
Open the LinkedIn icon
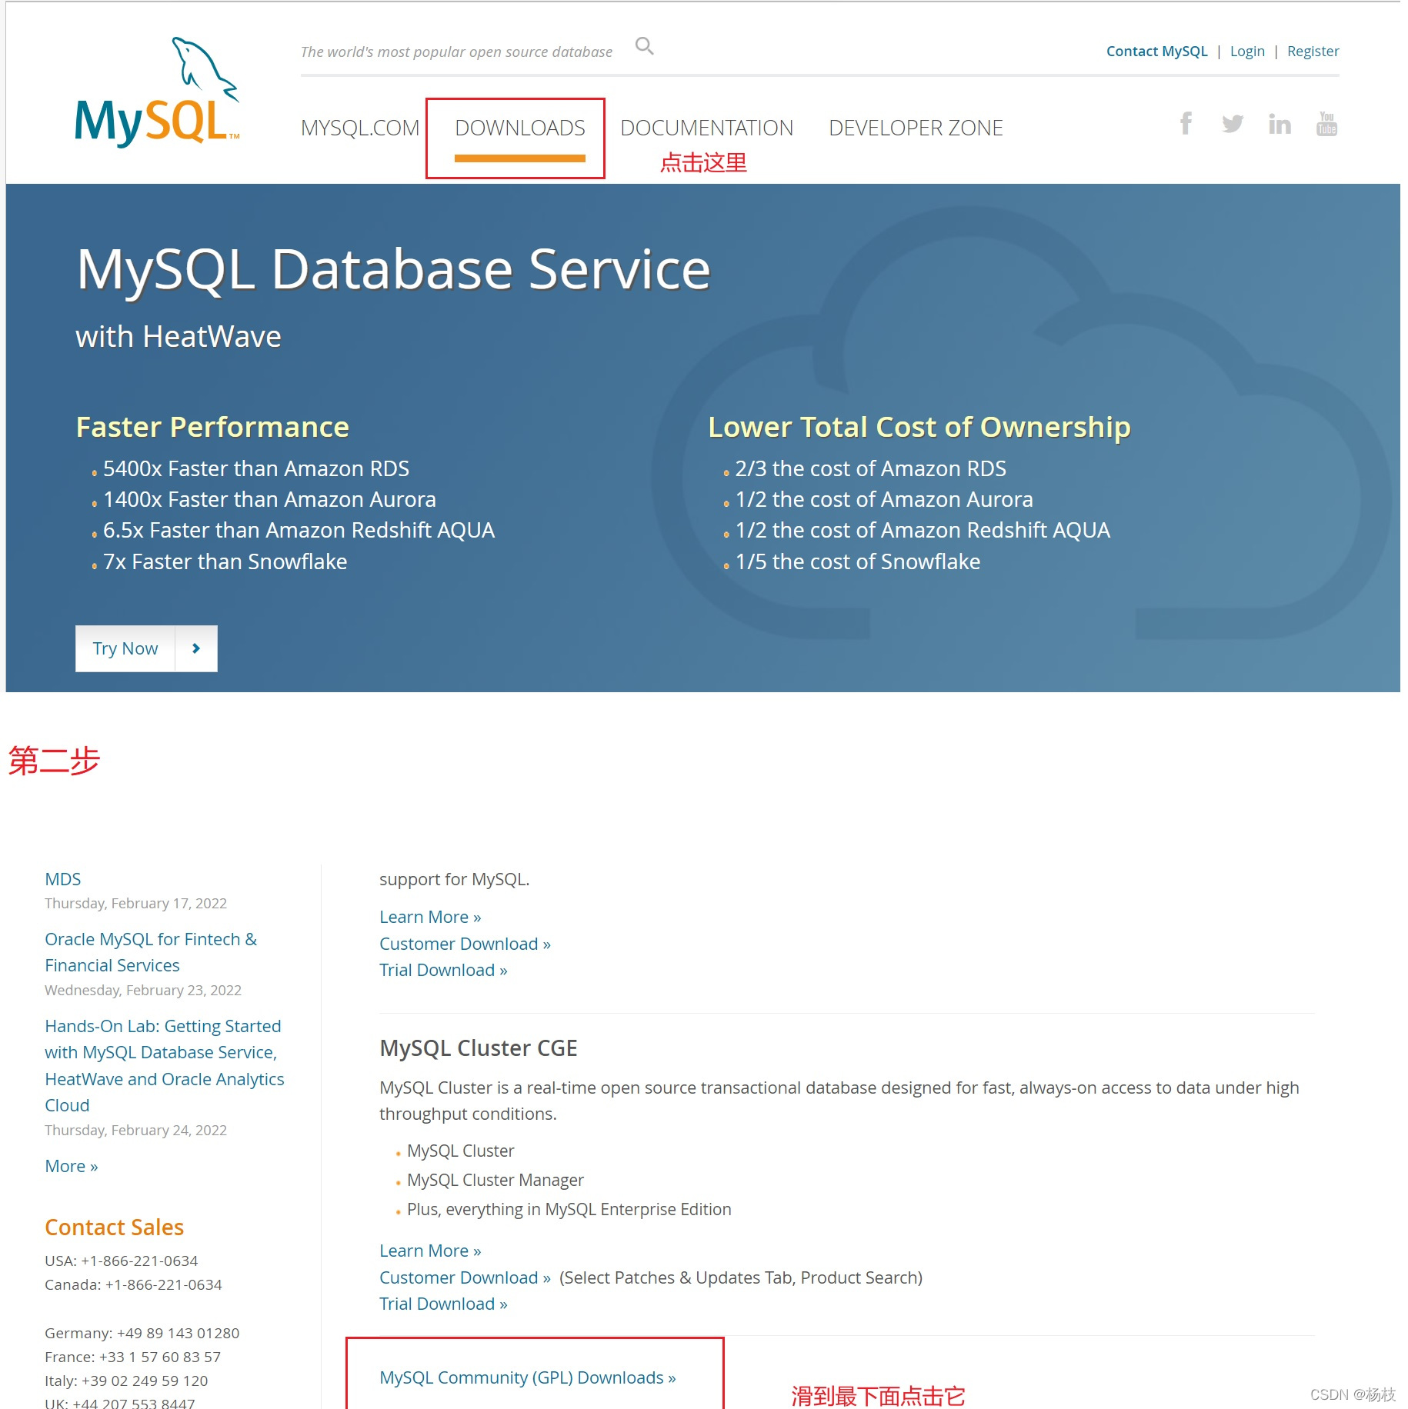click(1280, 124)
